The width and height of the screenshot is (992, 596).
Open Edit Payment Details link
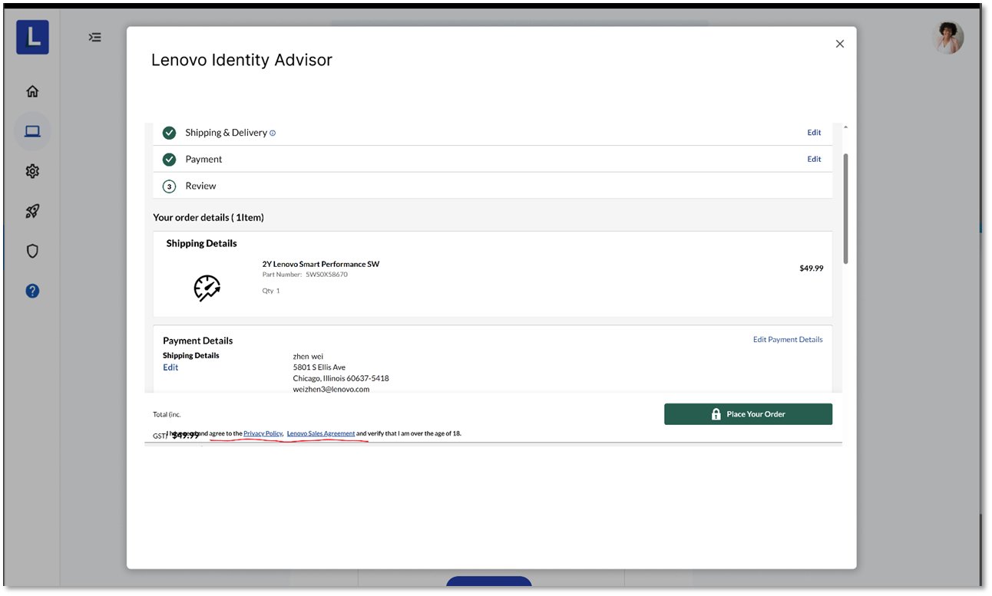788,340
